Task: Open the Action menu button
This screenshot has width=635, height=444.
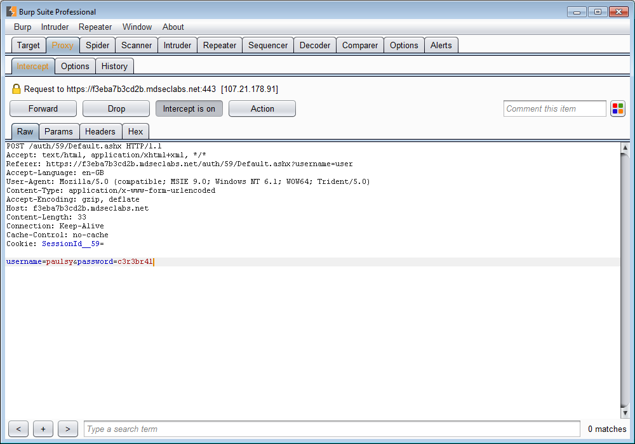Action: 262,108
